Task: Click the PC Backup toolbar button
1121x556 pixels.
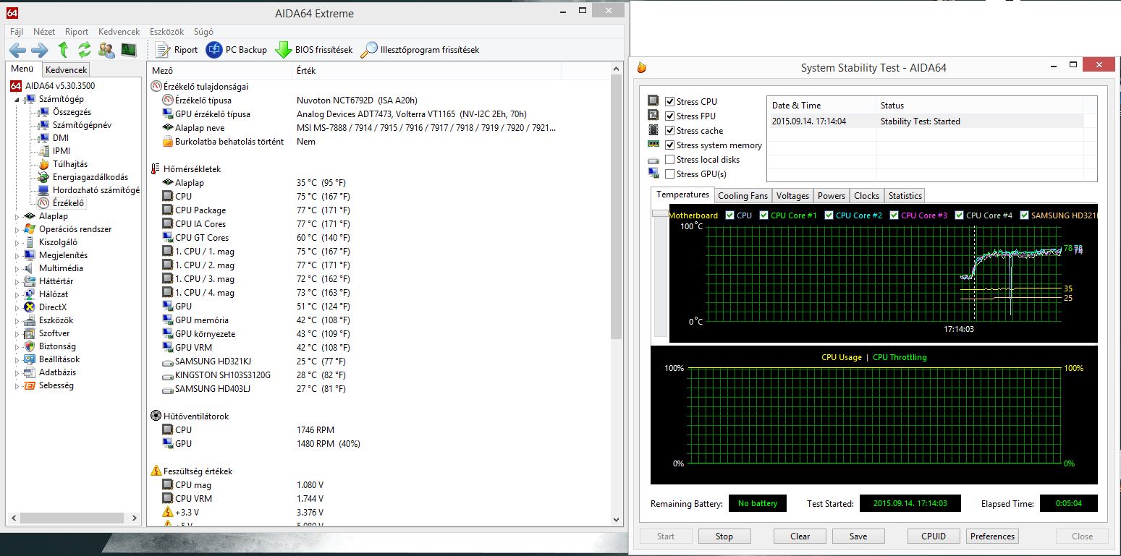Action: (237, 50)
